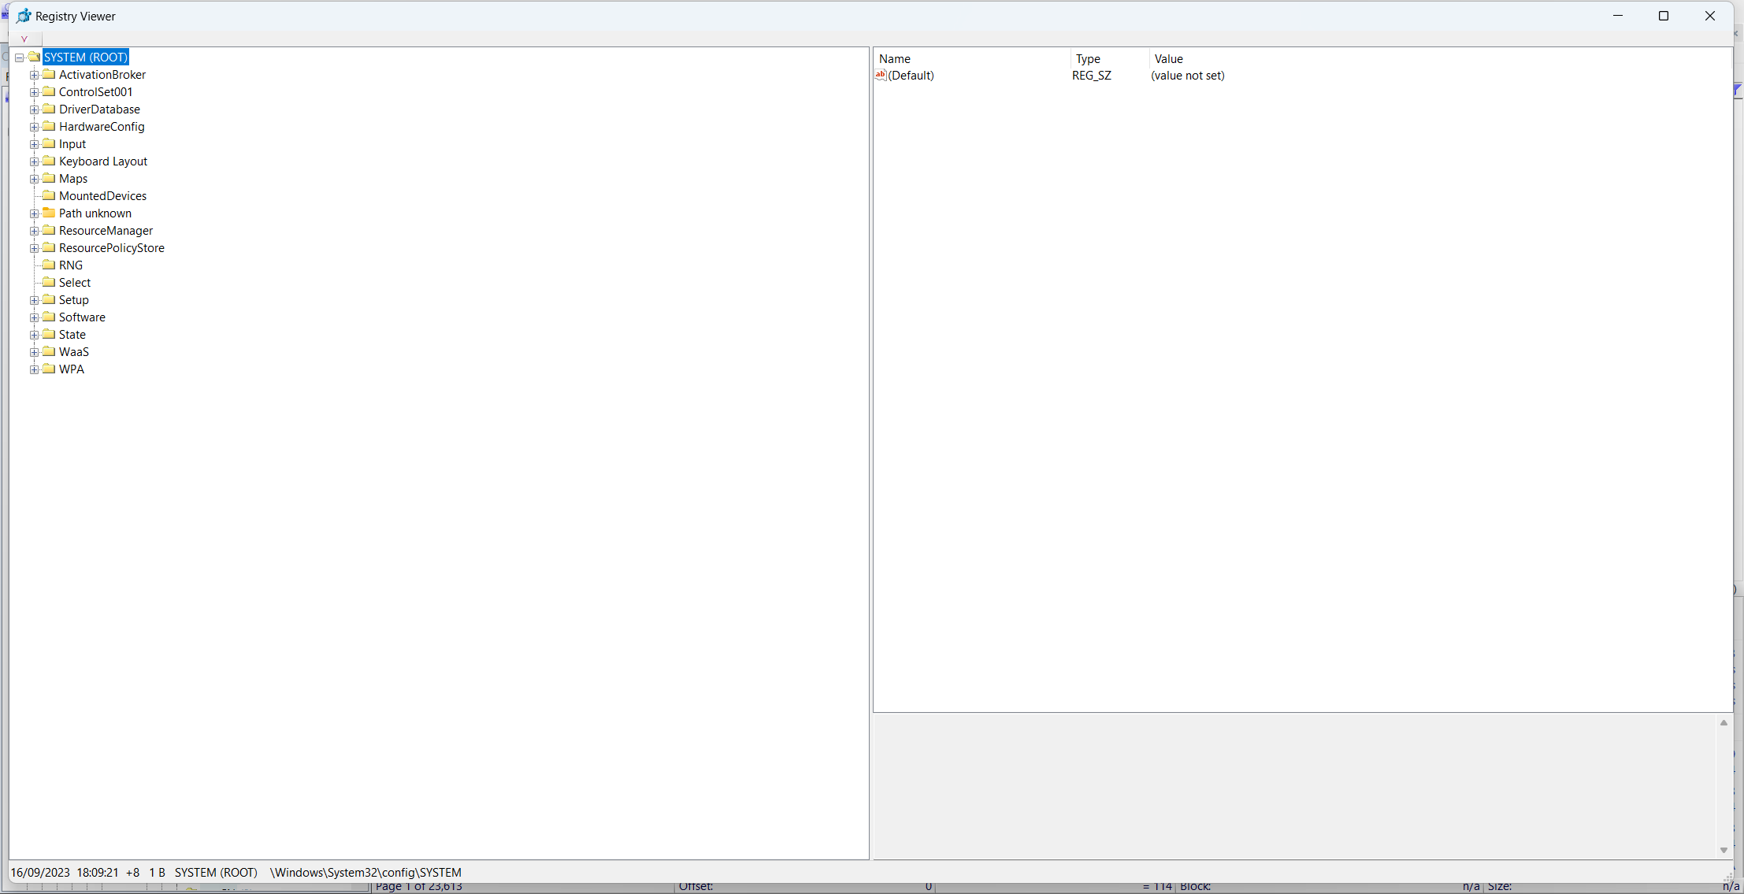Image resolution: width=1744 pixels, height=894 pixels.
Task: Click the Path unknown folder icon
Action: (x=49, y=213)
